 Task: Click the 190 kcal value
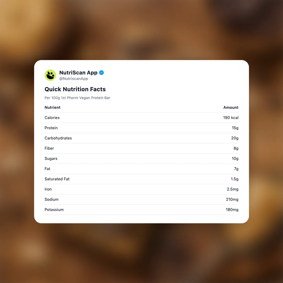point(231,118)
